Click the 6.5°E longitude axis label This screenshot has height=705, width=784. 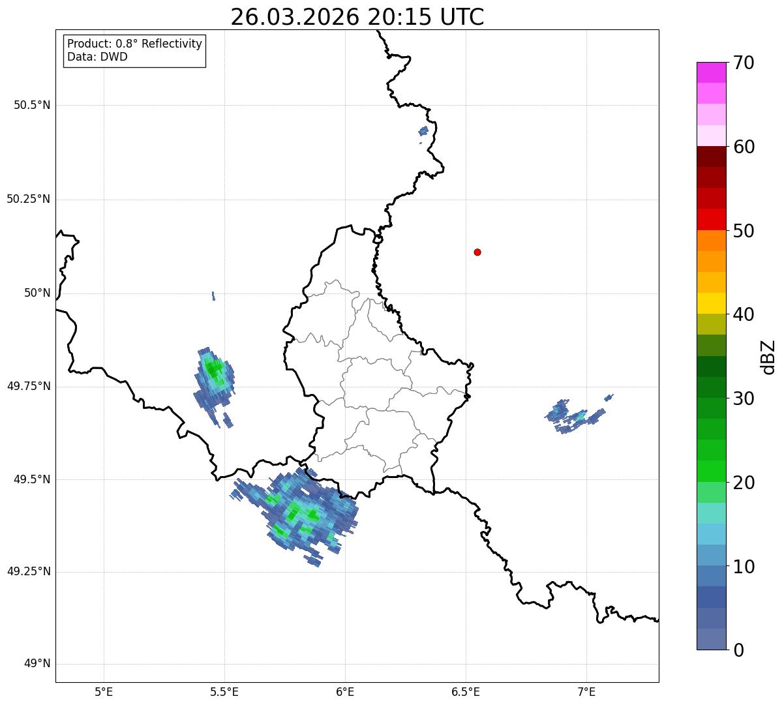tap(466, 691)
